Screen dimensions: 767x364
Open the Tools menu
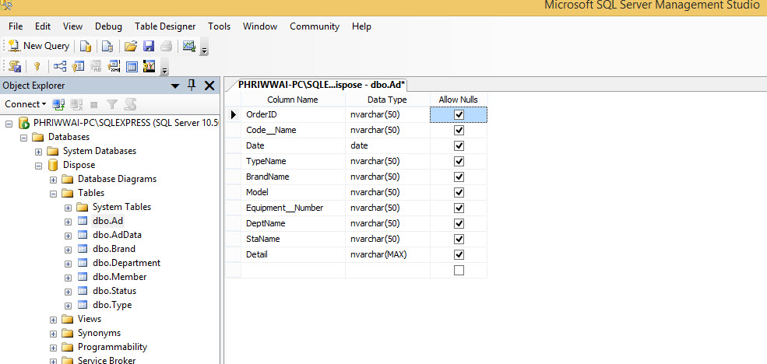point(219,26)
